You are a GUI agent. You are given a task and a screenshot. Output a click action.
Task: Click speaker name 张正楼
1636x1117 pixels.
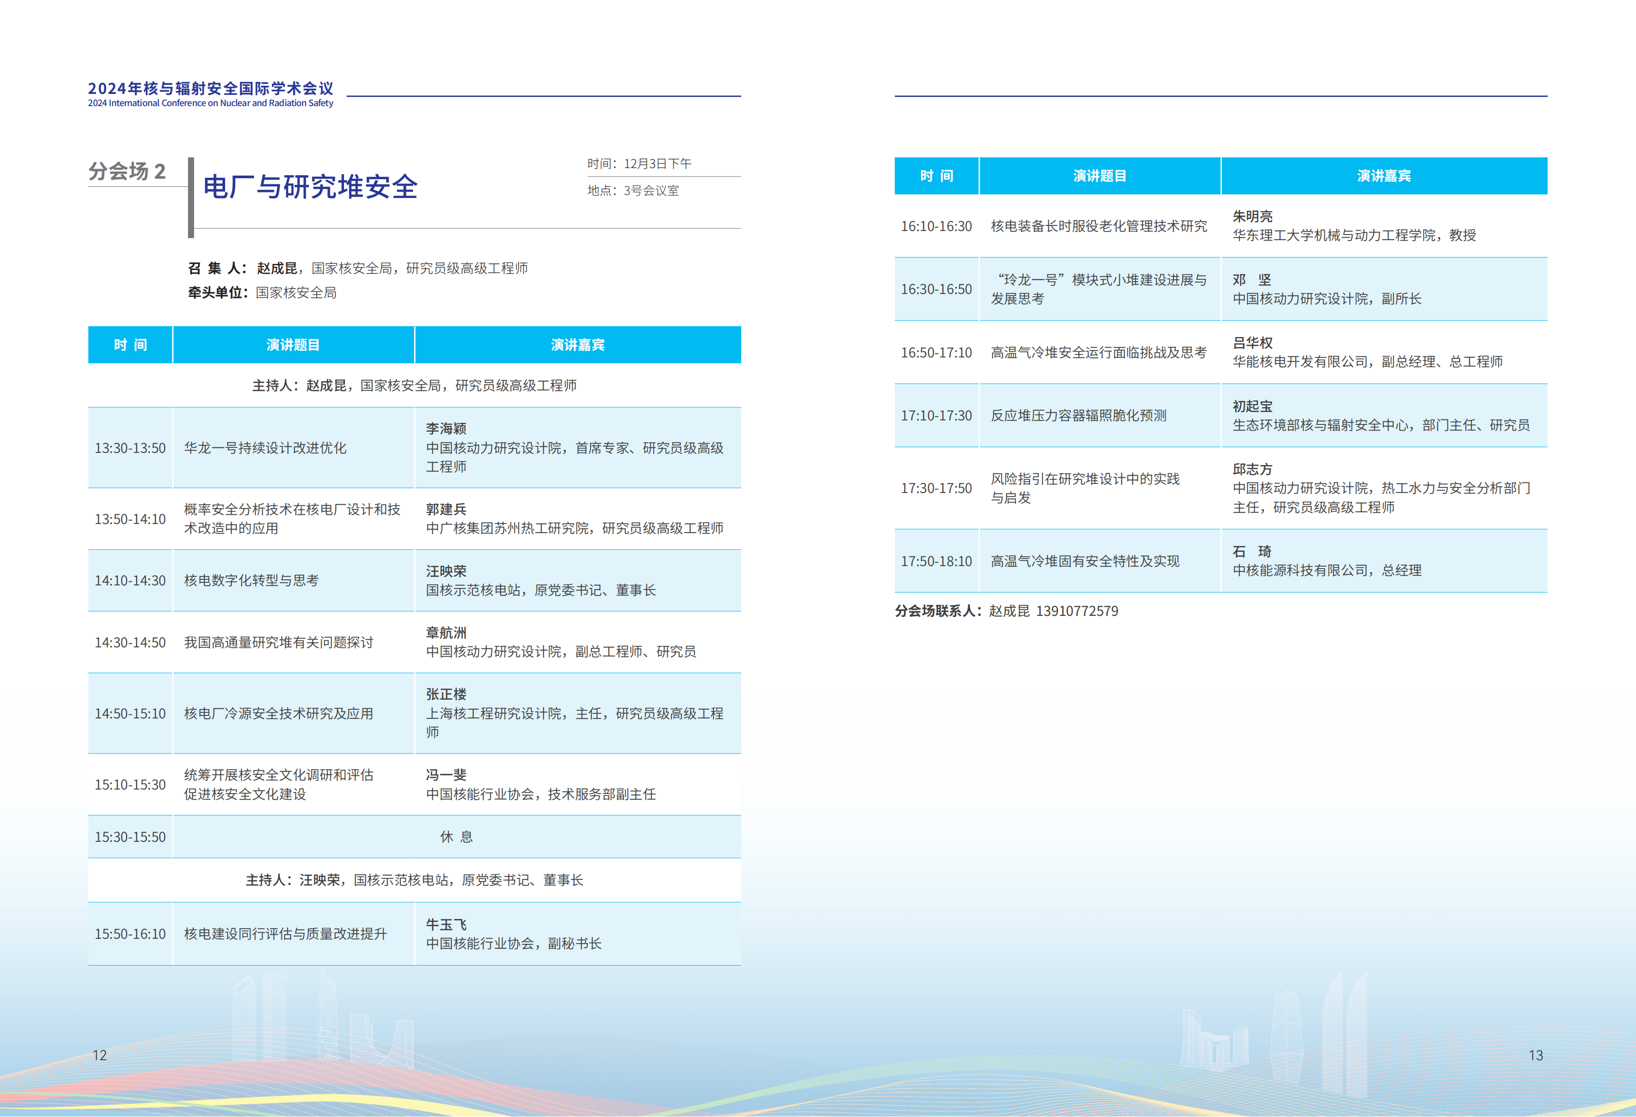point(446,694)
